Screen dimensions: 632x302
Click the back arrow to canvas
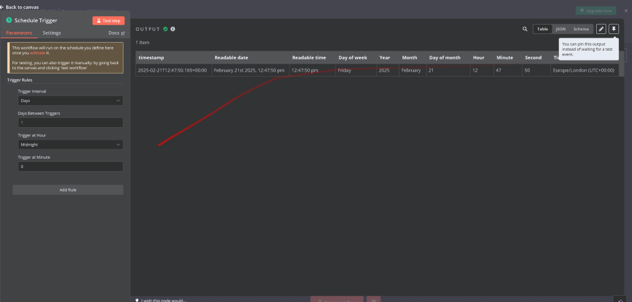(2, 7)
